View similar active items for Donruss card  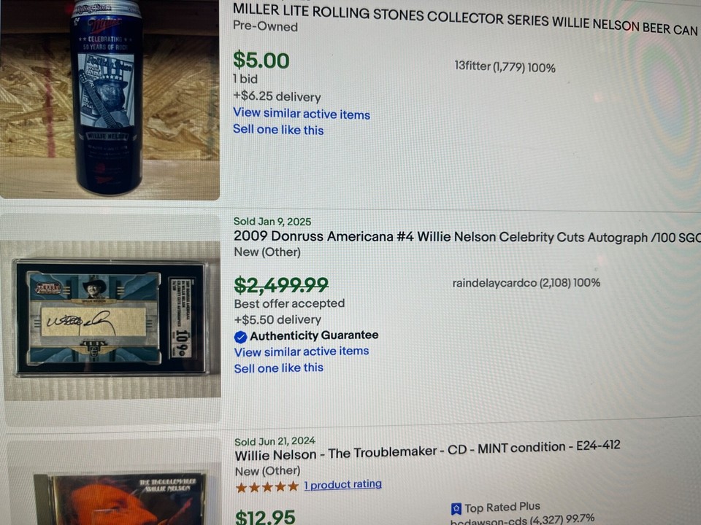pos(302,351)
